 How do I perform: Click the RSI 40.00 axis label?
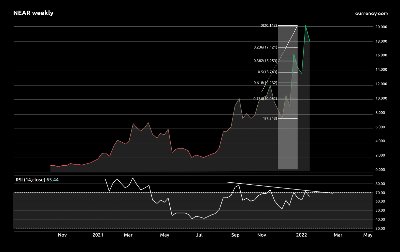tap(380, 219)
